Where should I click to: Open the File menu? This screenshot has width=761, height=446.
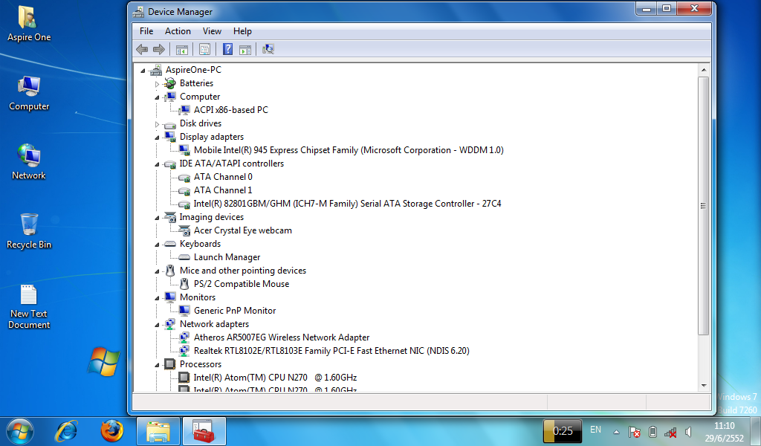(146, 31)
